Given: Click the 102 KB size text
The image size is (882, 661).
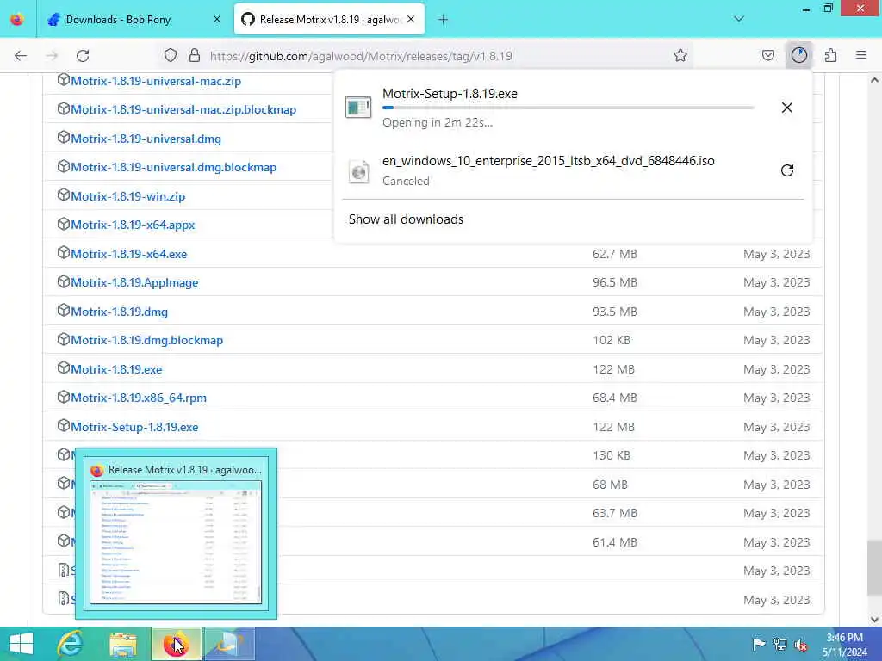Looking at the screenshot, I should click(612, 341).
